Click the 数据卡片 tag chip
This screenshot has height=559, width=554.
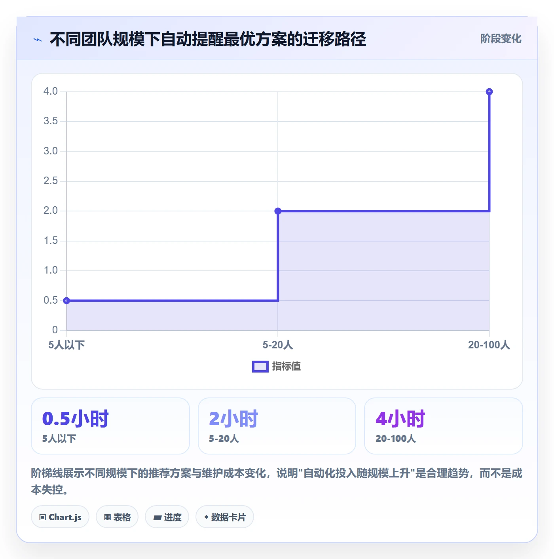coord(225,517)
